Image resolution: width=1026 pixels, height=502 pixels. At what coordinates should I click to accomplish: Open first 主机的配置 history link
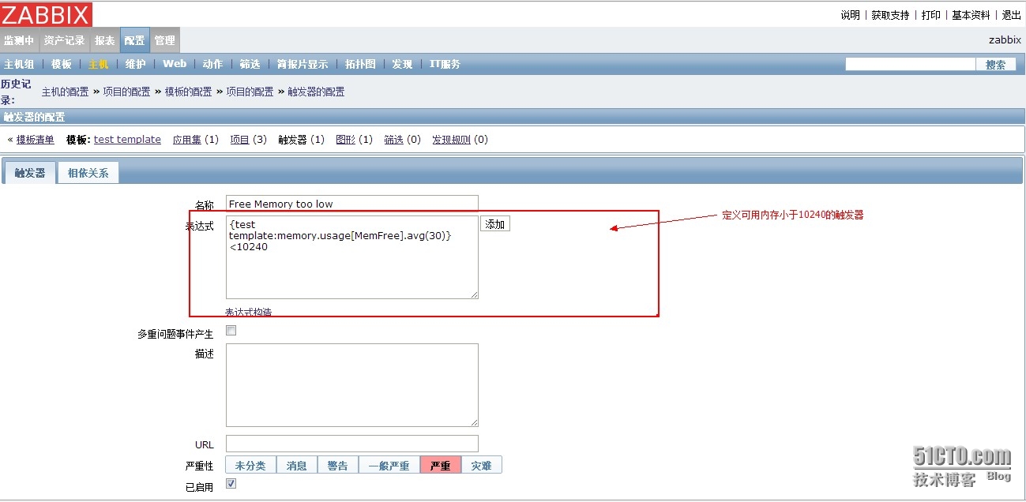65,92
